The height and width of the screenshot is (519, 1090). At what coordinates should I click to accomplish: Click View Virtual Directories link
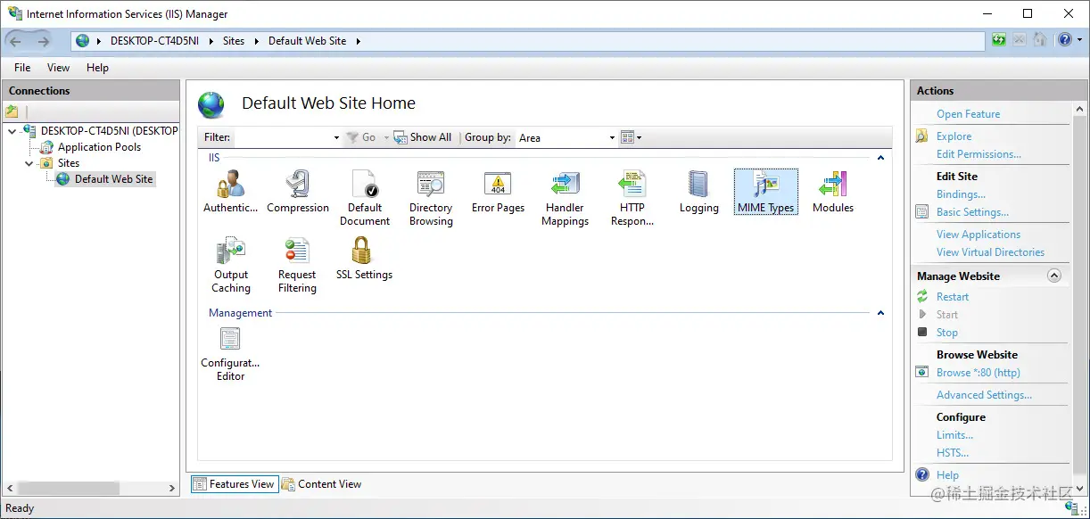tap(990, 252)
